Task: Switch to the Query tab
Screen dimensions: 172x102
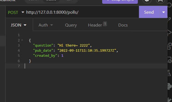Action: pyautogui.click(x=71, y=25)
